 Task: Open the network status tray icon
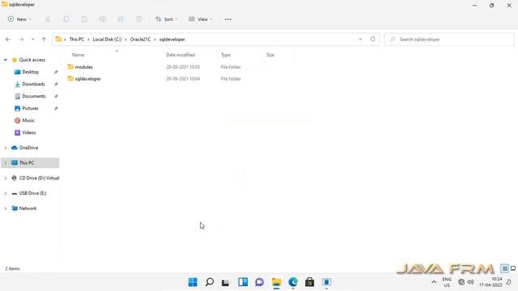(x=461, y=282)
